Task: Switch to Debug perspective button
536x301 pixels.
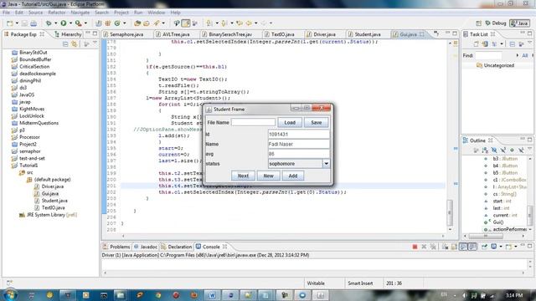Action: coord(496,23)
